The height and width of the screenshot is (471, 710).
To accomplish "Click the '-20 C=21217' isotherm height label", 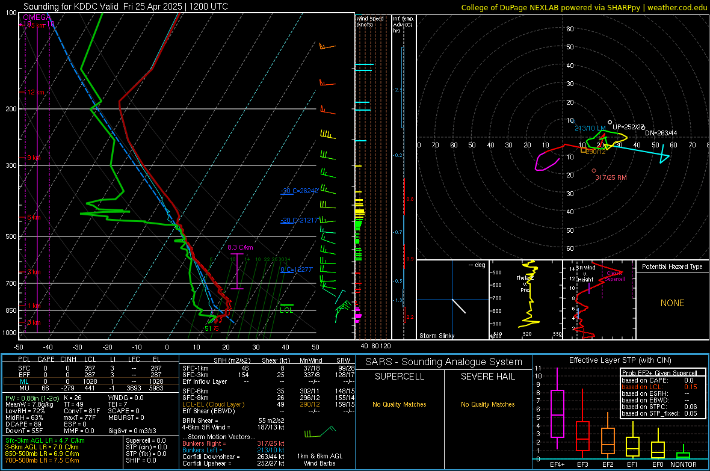I will coord(299,220).
